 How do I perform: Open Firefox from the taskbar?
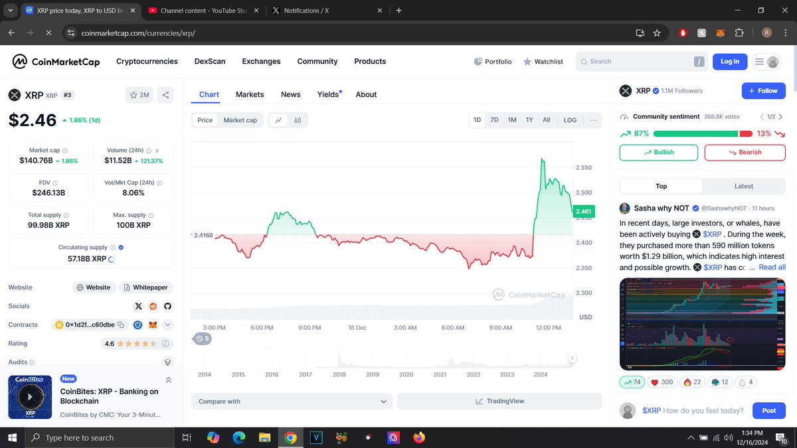[x=419, y=437]
